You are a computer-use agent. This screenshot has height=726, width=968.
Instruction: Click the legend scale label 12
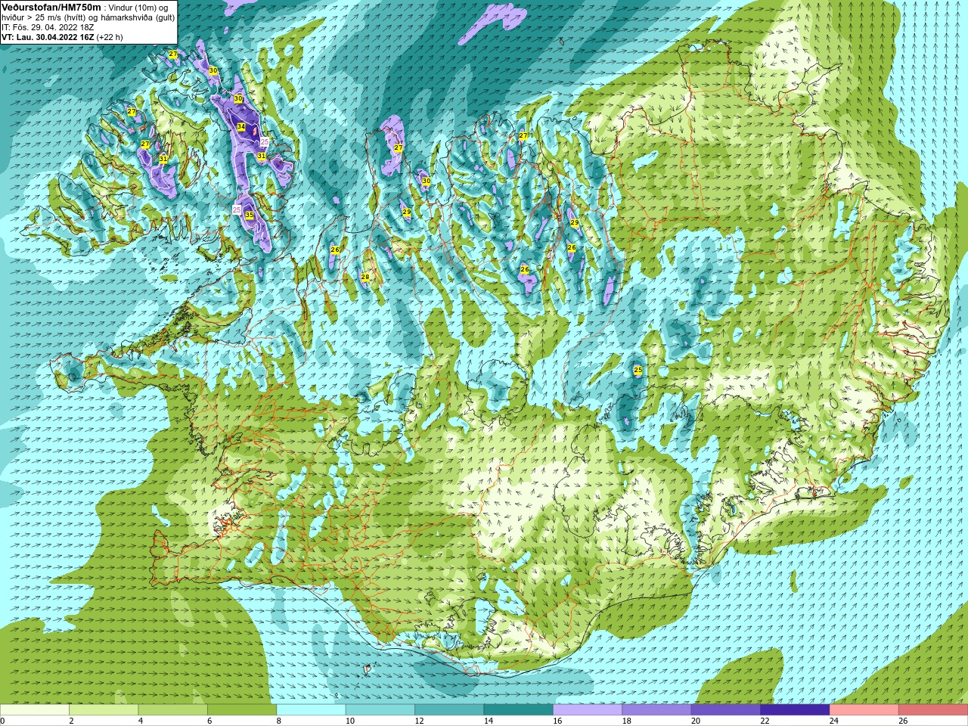(x=419, y=721)
